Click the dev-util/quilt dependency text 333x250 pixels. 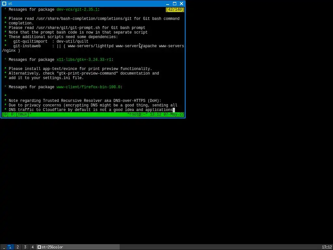73,41
